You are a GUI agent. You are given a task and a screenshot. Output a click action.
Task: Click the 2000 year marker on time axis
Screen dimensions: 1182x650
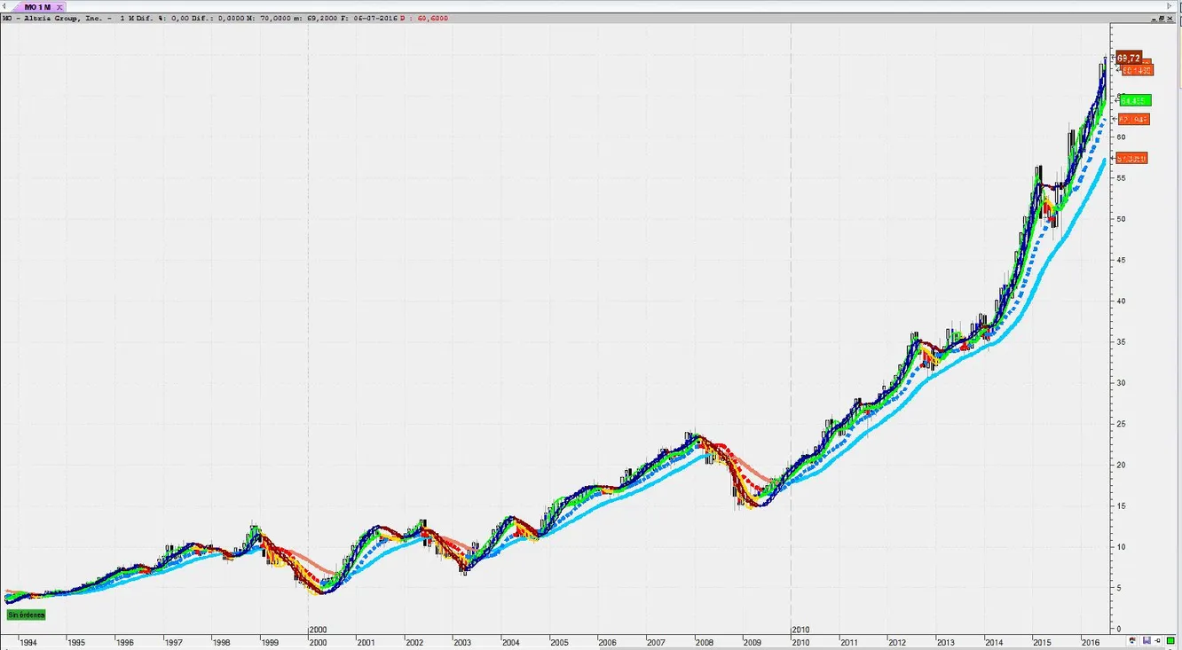tap(318, 629)
